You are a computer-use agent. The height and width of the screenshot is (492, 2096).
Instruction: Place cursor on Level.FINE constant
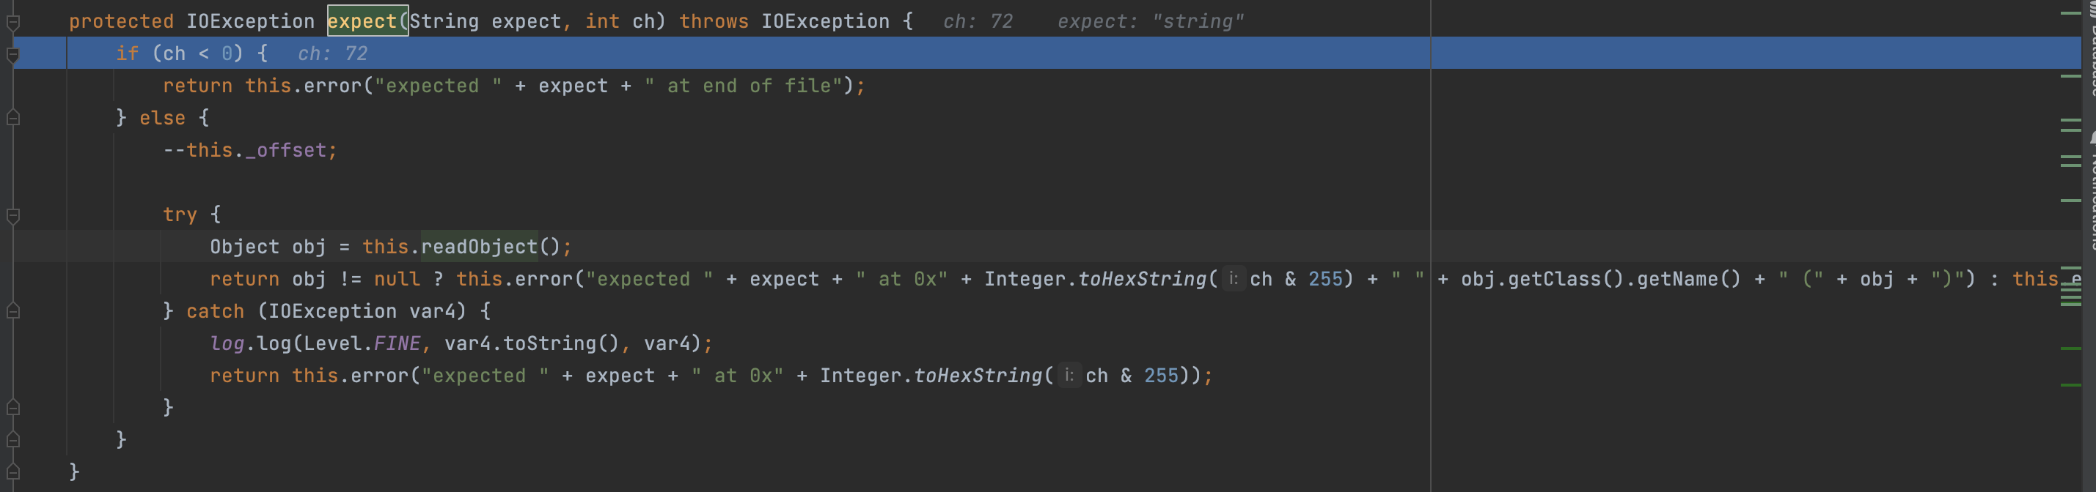(396, 343)
